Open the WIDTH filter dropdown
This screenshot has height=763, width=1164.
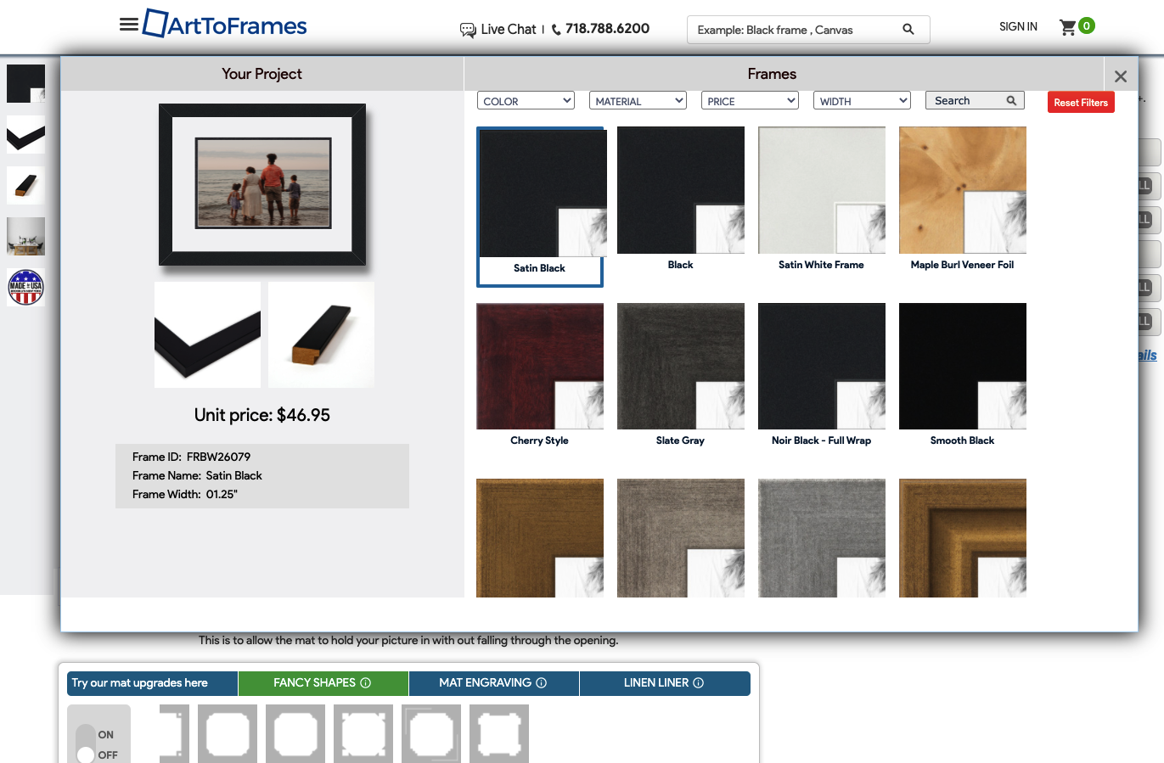[862, 101]
